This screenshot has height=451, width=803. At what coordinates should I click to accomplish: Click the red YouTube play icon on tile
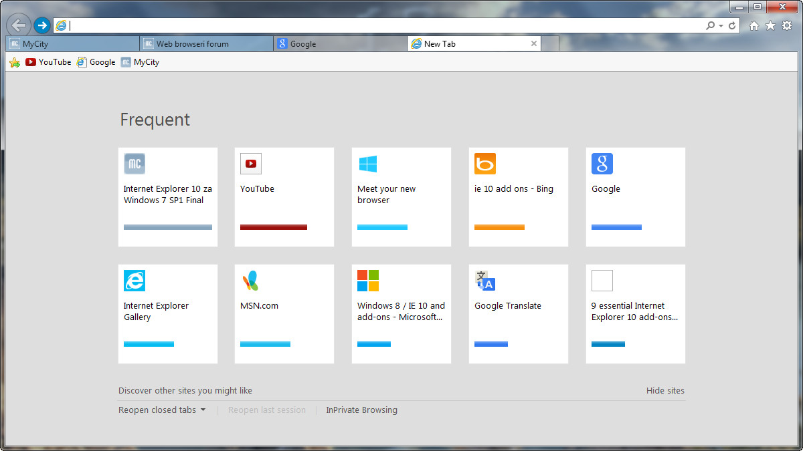tap(251, 164)
